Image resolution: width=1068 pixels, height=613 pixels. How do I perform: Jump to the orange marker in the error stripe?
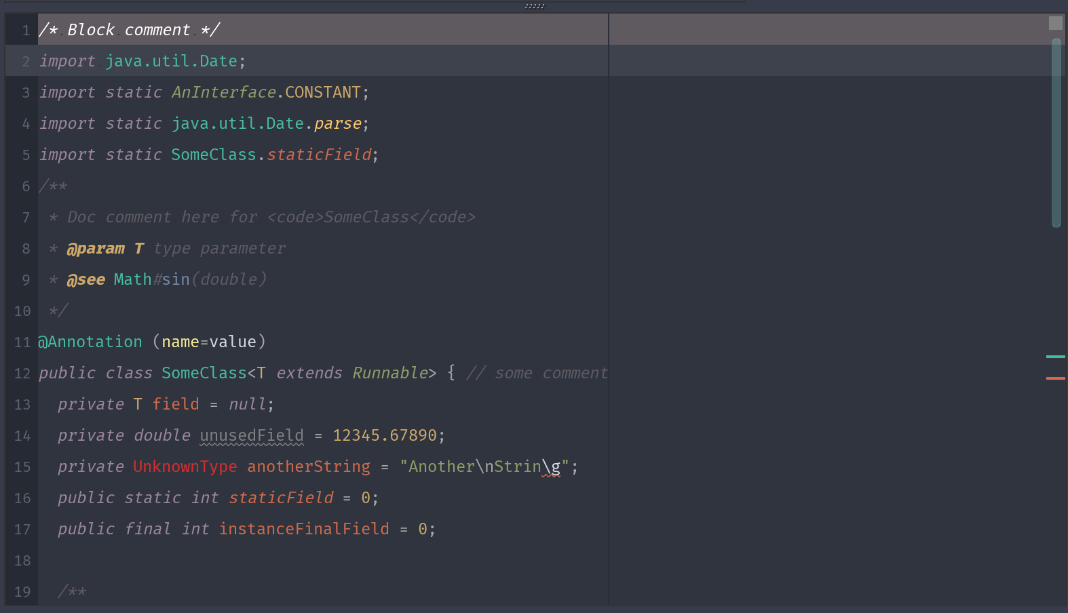(1056, 378)
